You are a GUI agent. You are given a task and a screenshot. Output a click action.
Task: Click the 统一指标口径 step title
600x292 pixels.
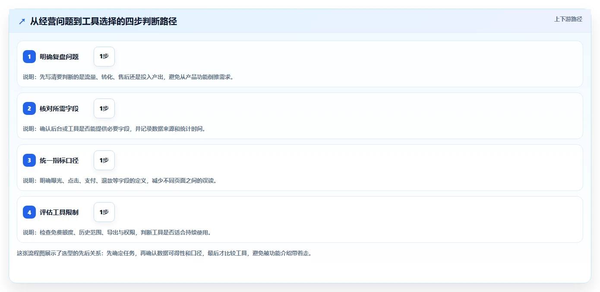tap(59, 160)
